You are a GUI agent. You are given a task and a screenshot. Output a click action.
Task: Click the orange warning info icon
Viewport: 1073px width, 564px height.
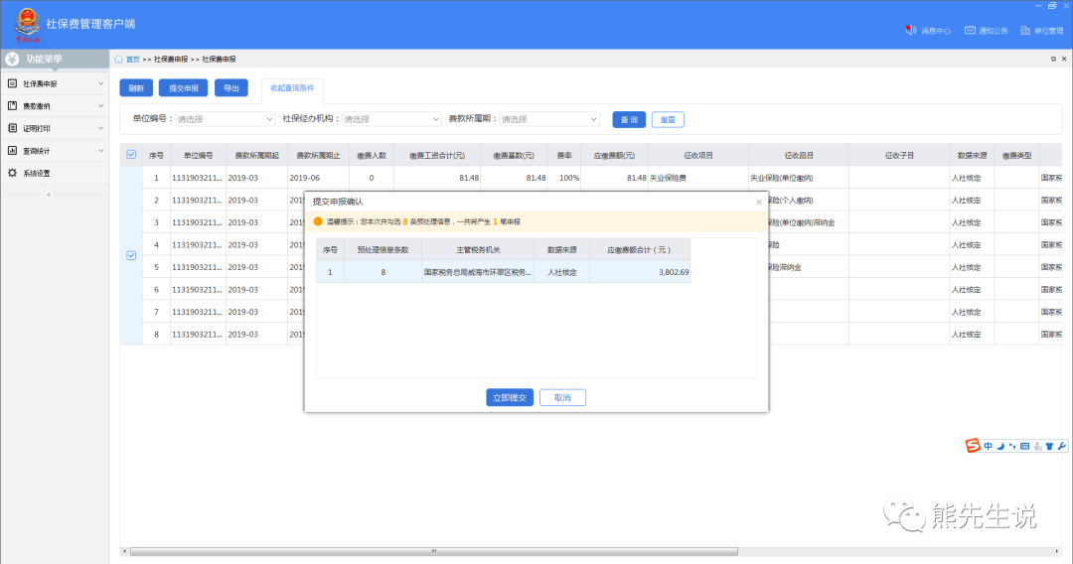318,221
